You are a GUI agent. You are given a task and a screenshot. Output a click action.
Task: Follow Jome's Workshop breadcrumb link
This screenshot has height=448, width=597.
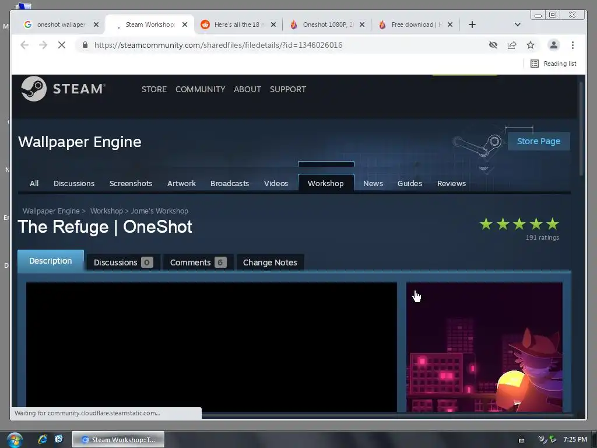(x=160, y=211)
